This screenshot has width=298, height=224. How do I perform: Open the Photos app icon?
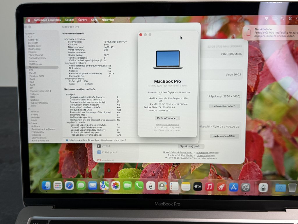tap(116, 185)
